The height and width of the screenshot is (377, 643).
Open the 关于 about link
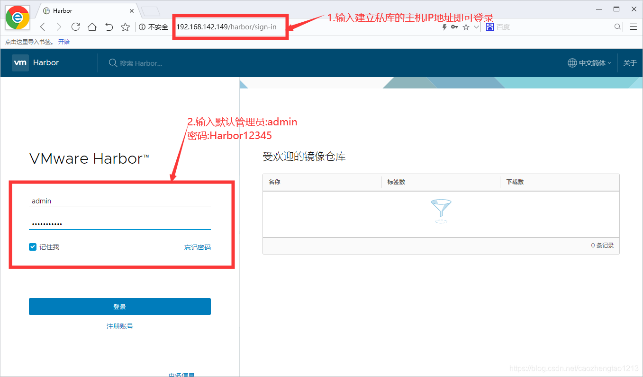pyautogui.click(x=630, y=63)
